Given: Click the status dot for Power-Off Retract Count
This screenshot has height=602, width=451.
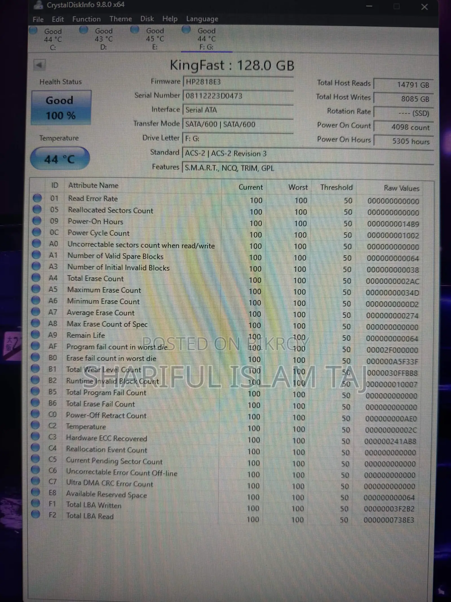Looking at the screenshot, I should coord(35,414).
